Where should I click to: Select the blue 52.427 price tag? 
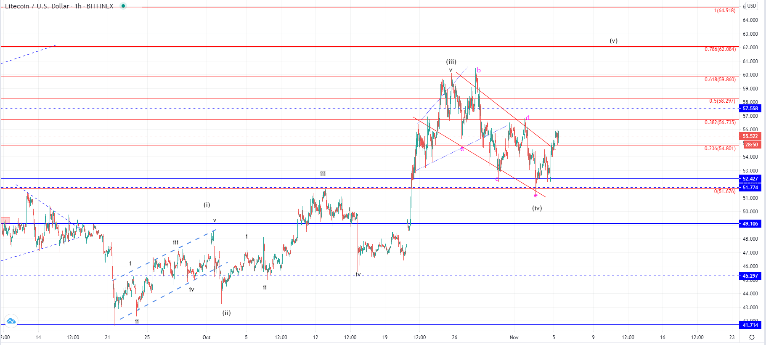tap(750, 179)
